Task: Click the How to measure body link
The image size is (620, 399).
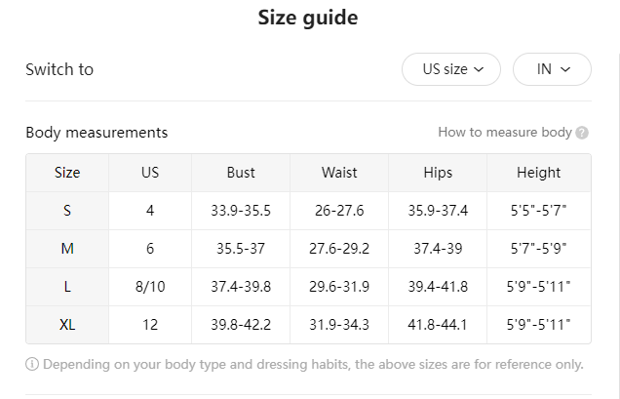Action: [504, 133]
